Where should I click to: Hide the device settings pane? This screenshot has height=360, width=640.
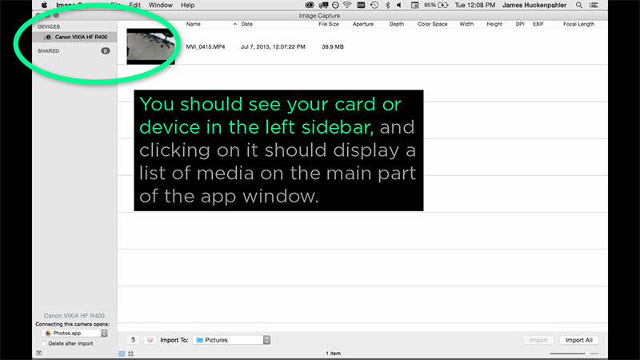coord(38,353)
